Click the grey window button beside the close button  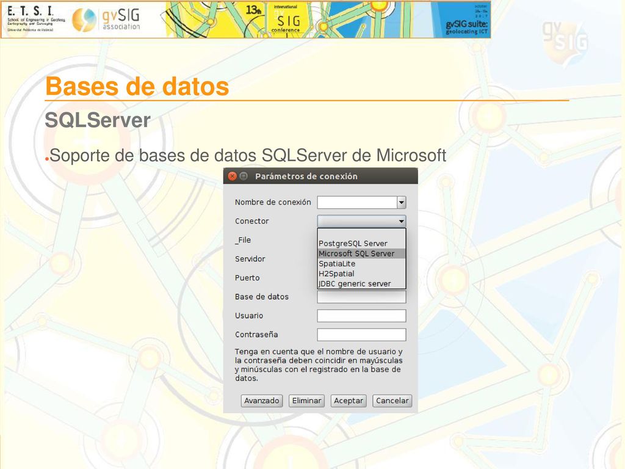(x=244, y=176)
